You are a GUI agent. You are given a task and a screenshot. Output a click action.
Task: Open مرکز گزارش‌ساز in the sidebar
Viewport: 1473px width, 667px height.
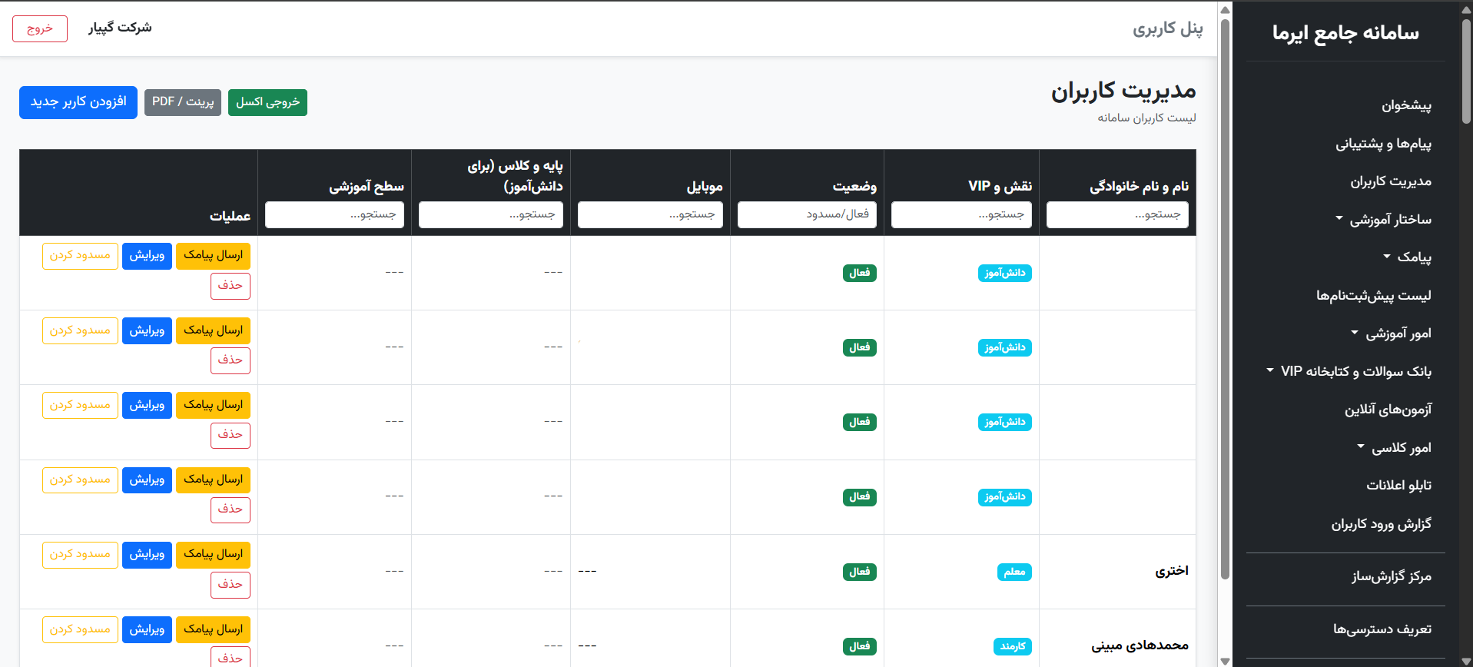click(x=1392, y=576)
